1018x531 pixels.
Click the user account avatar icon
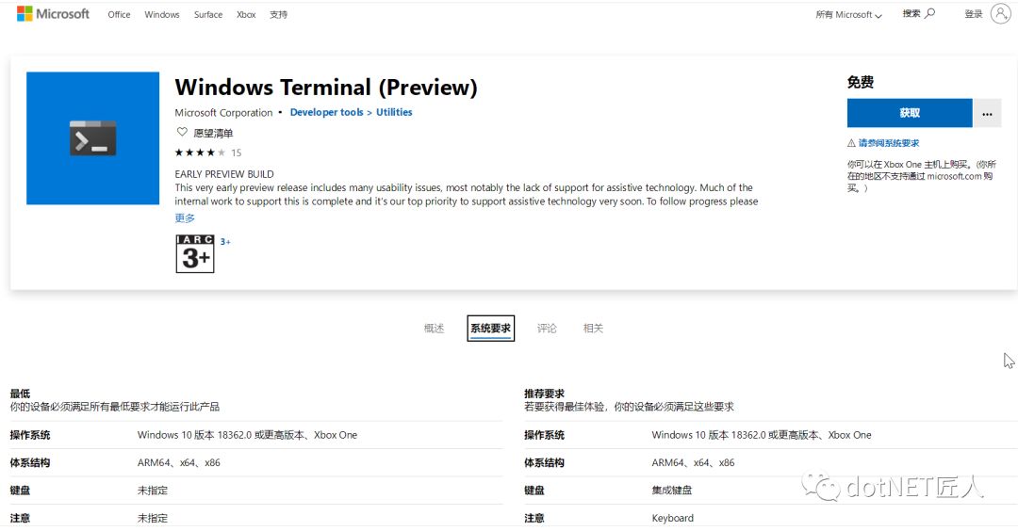coord(1000,13)
